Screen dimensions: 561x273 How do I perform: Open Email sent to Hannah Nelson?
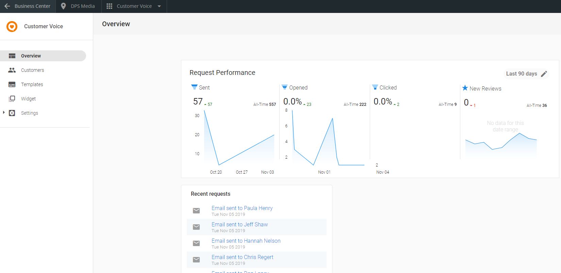tap(246, 241)
